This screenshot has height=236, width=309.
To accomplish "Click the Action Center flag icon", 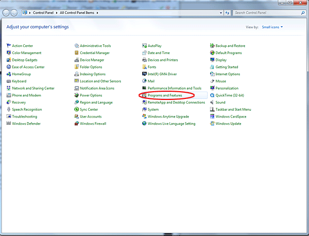I will tap(8, 46).
